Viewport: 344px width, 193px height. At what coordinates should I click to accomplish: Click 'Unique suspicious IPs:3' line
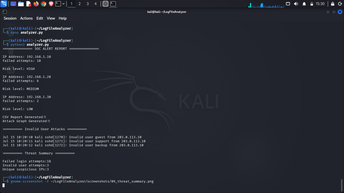(x=26, y=169)
